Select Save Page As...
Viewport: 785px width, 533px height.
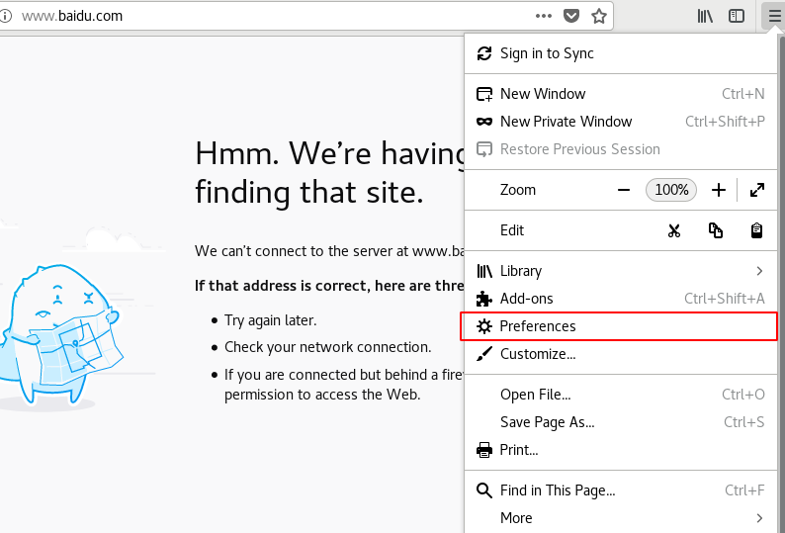[x=621, y=422]
